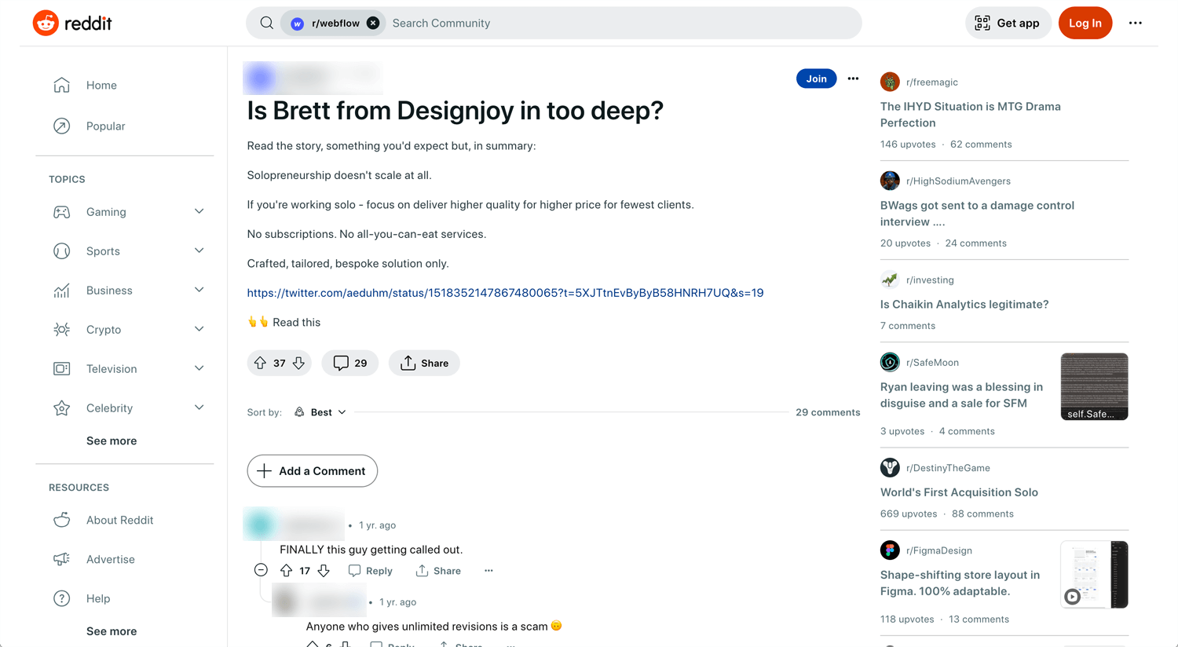Click the 29 comments button
Image resolution: width=1178 pixels, height=647 pixels.
350,363
